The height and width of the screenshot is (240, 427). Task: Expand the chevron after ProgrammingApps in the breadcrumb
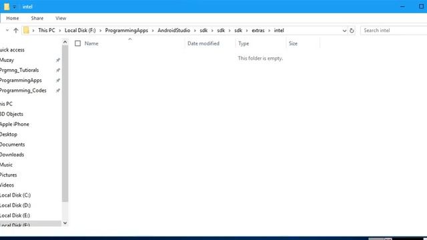(x=153, y=31)
